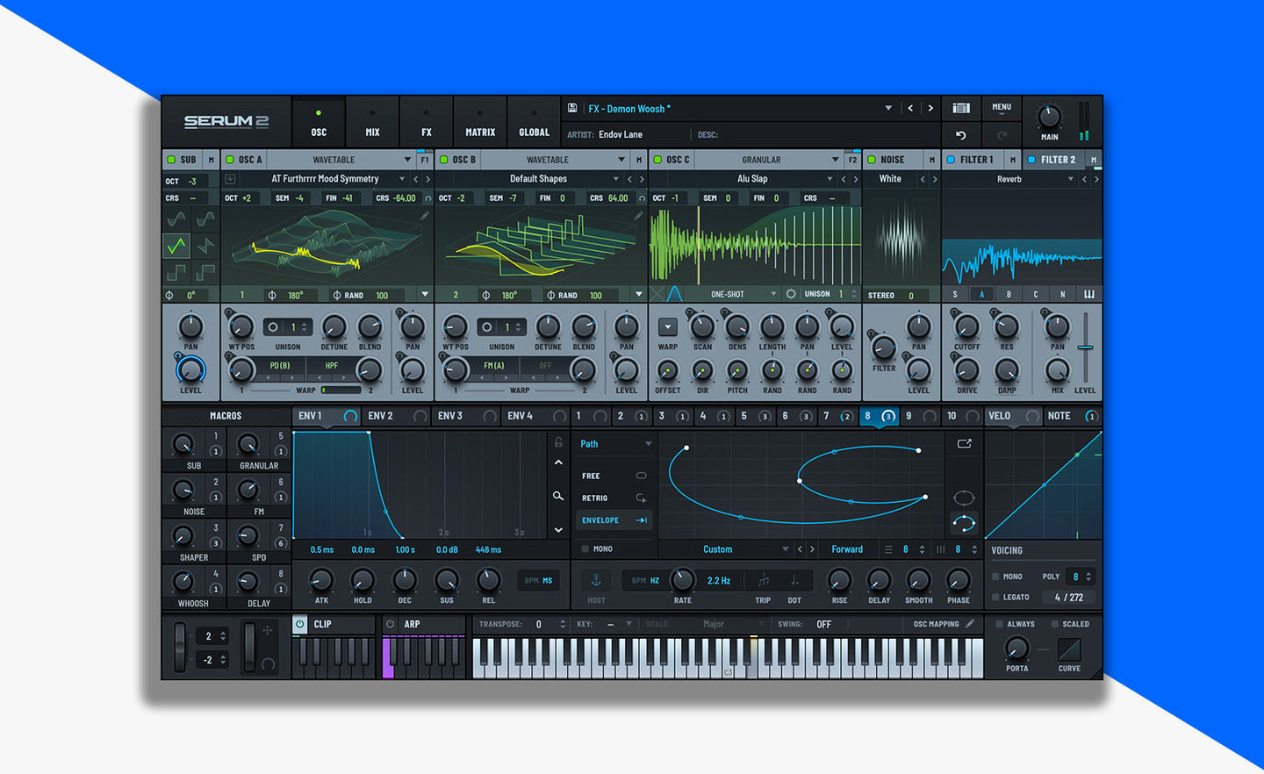Open the CLIP section

point(334,624)
